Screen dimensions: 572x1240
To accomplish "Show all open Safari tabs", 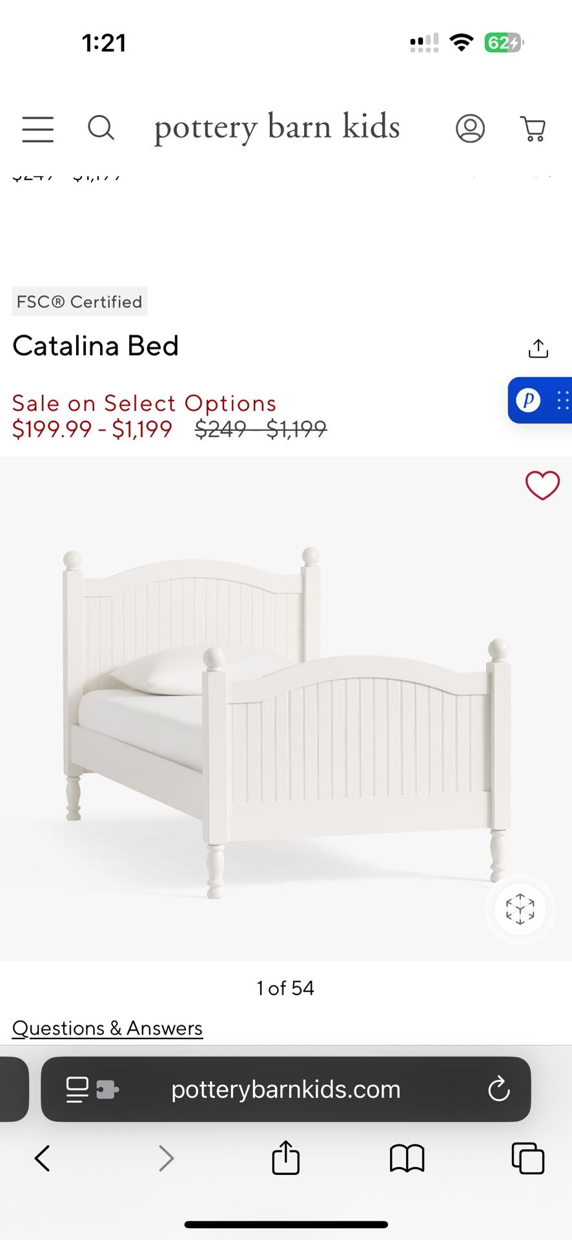I will 527,1159.
